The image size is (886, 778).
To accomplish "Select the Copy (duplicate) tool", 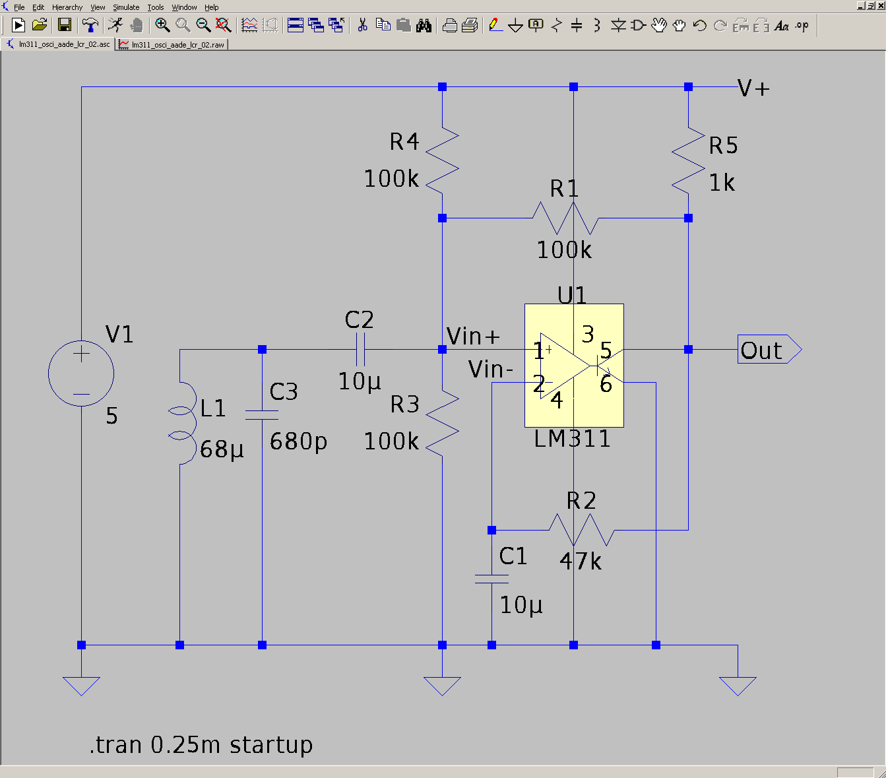I will tap(383, 25).
